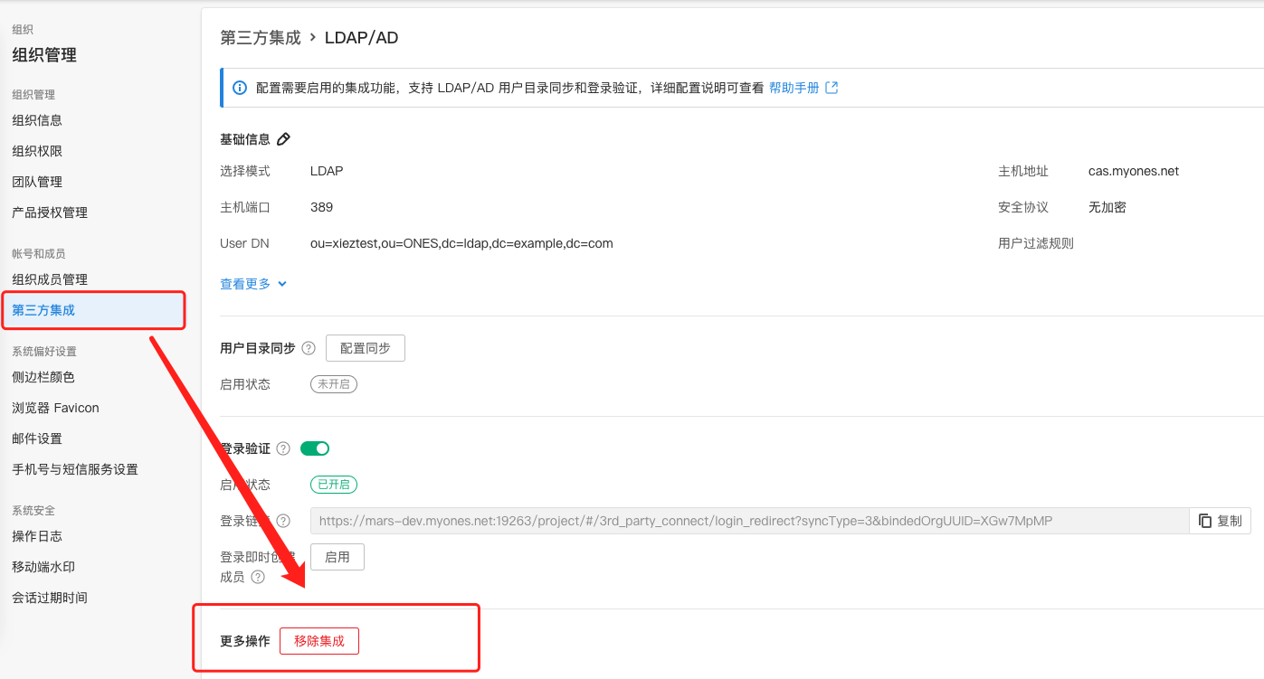Go back via 第三方集成 breadcrumb
1264x679 pixels.
click(x=261, y=37)
